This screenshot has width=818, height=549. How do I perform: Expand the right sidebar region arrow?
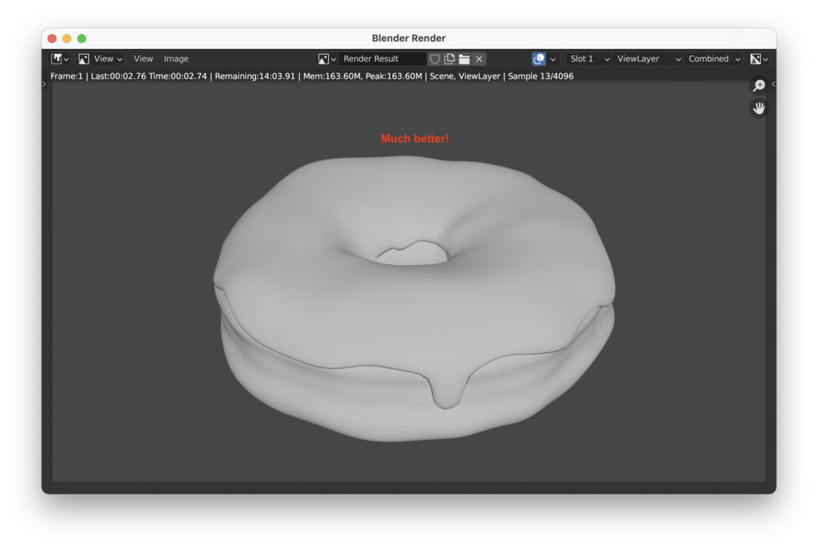click(773, 84)
